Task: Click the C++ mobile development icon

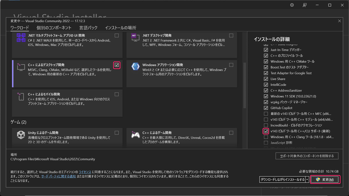Action: click(x=21, y=96)
